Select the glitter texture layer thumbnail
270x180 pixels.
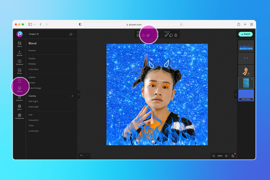point(246,82)
